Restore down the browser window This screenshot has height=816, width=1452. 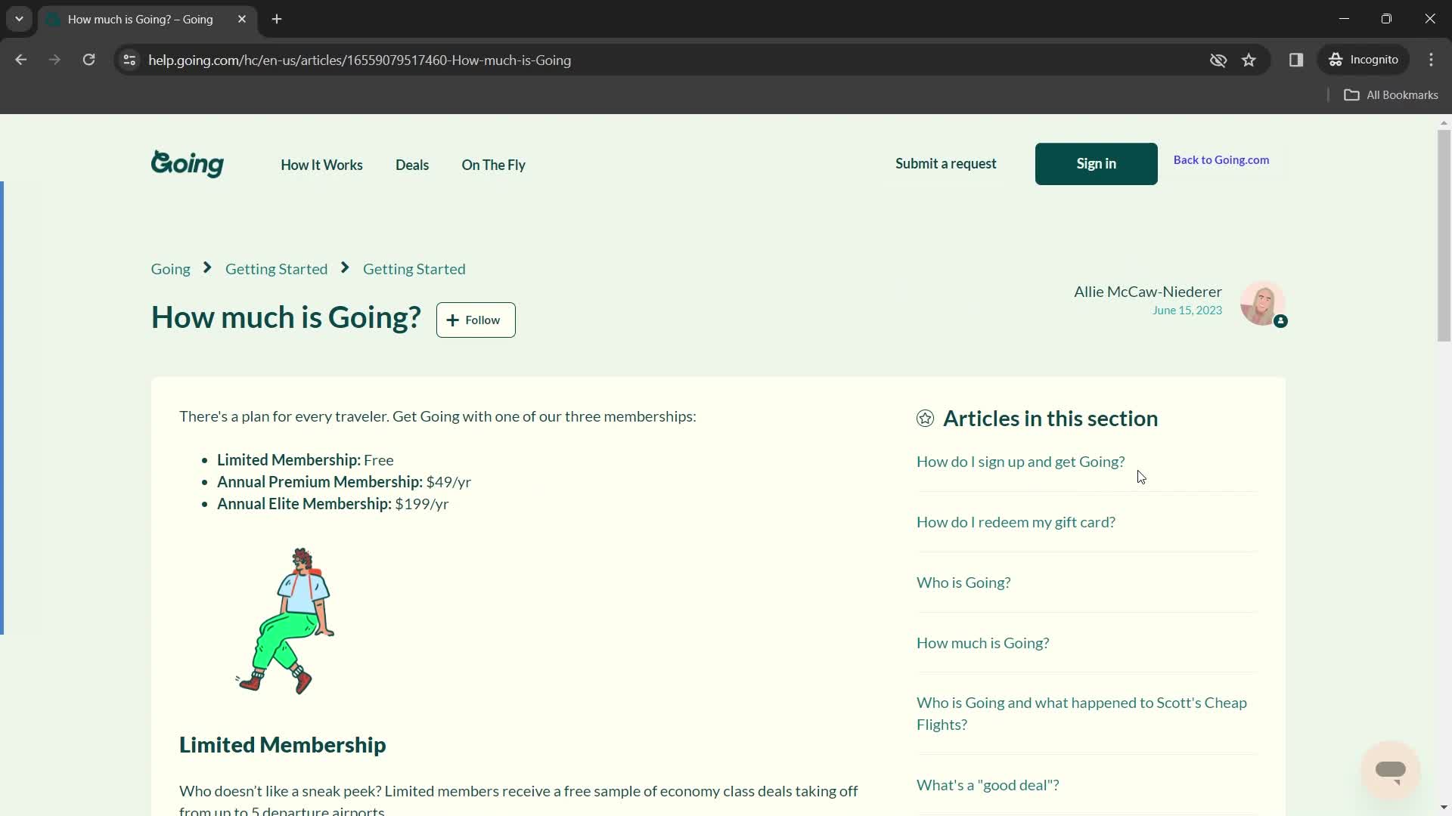1386,19
